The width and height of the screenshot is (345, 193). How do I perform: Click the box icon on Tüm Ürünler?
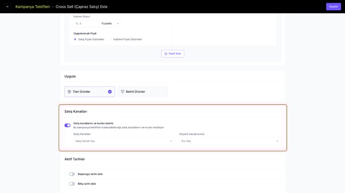[70, 92]
